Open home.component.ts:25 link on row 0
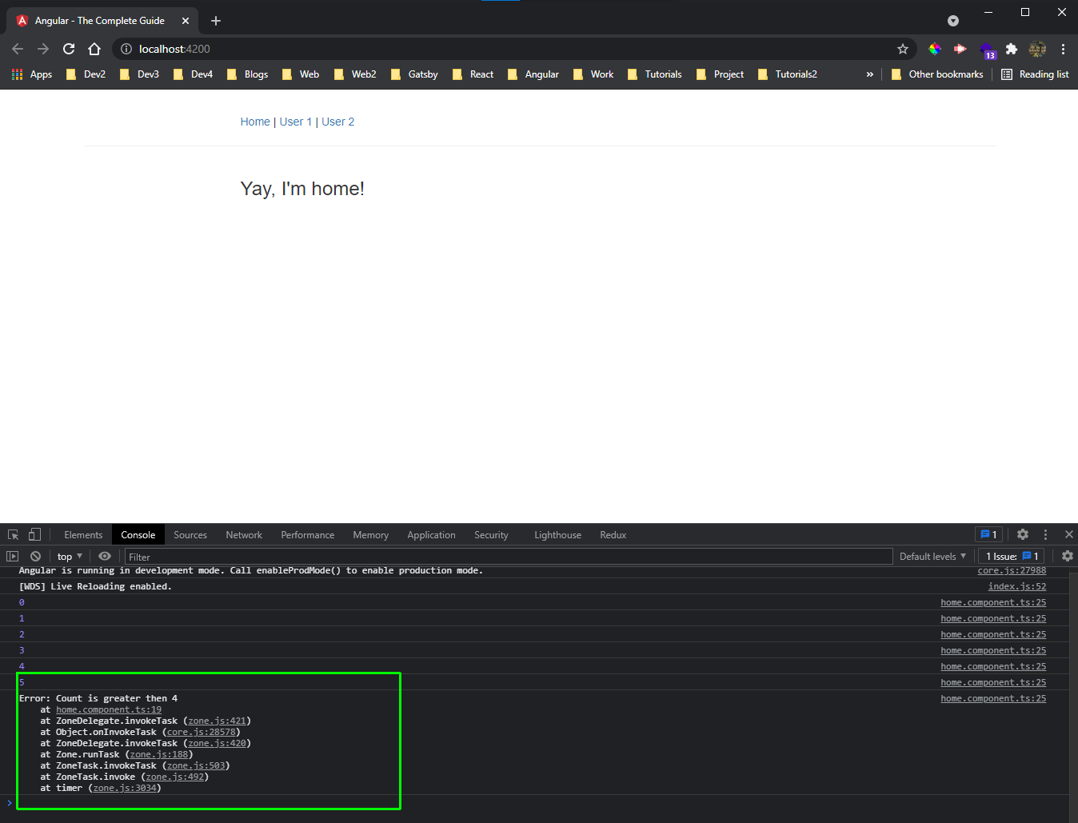This screenshot has width=1078, height=823. pyautogui.click(x=993, y=602)
